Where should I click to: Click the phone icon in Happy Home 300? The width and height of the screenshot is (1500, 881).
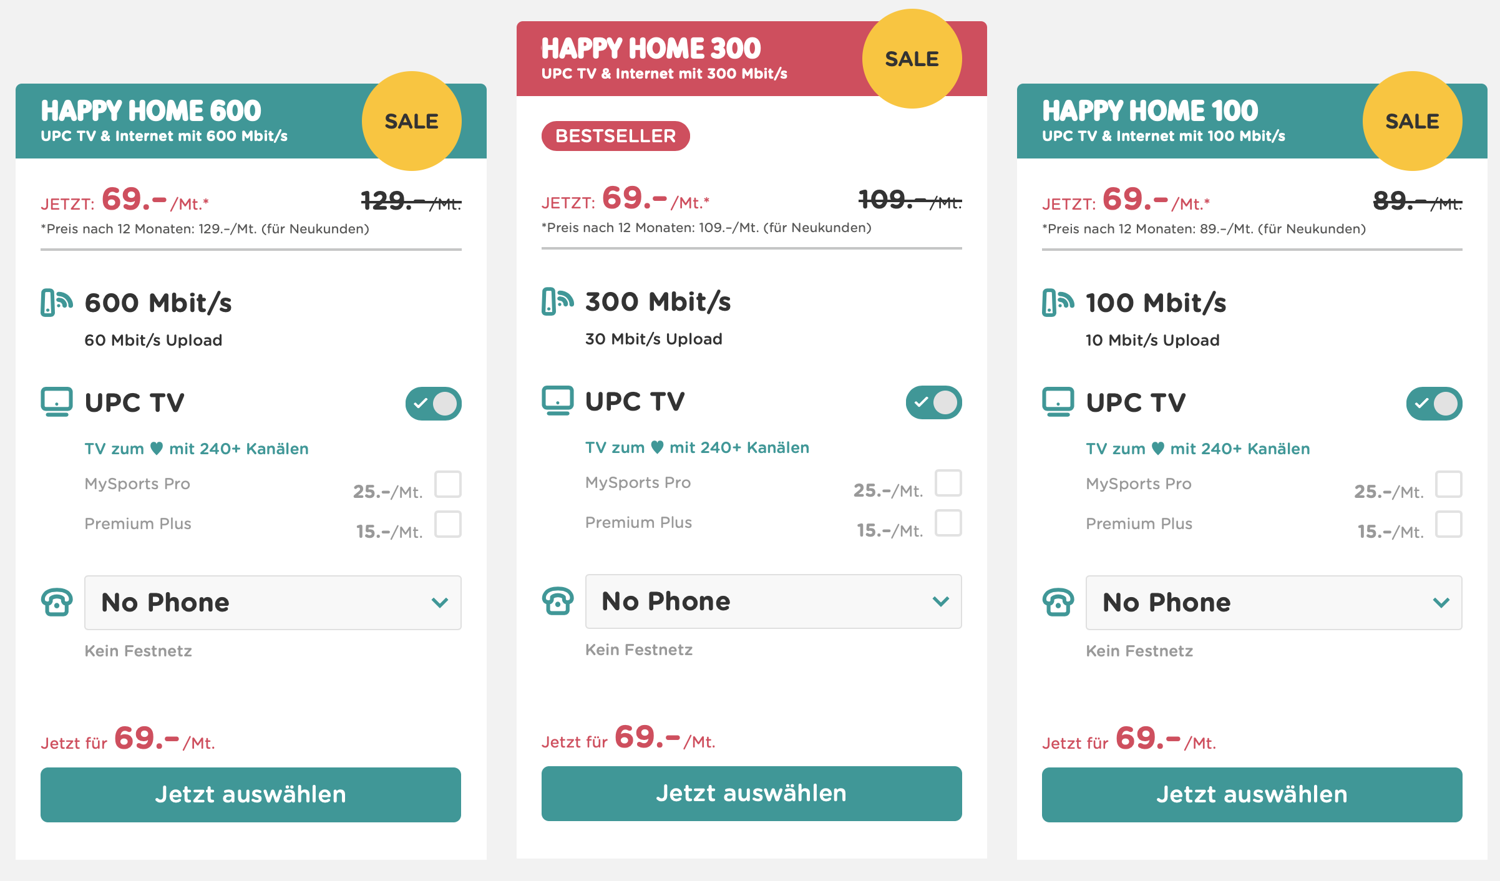558,601
